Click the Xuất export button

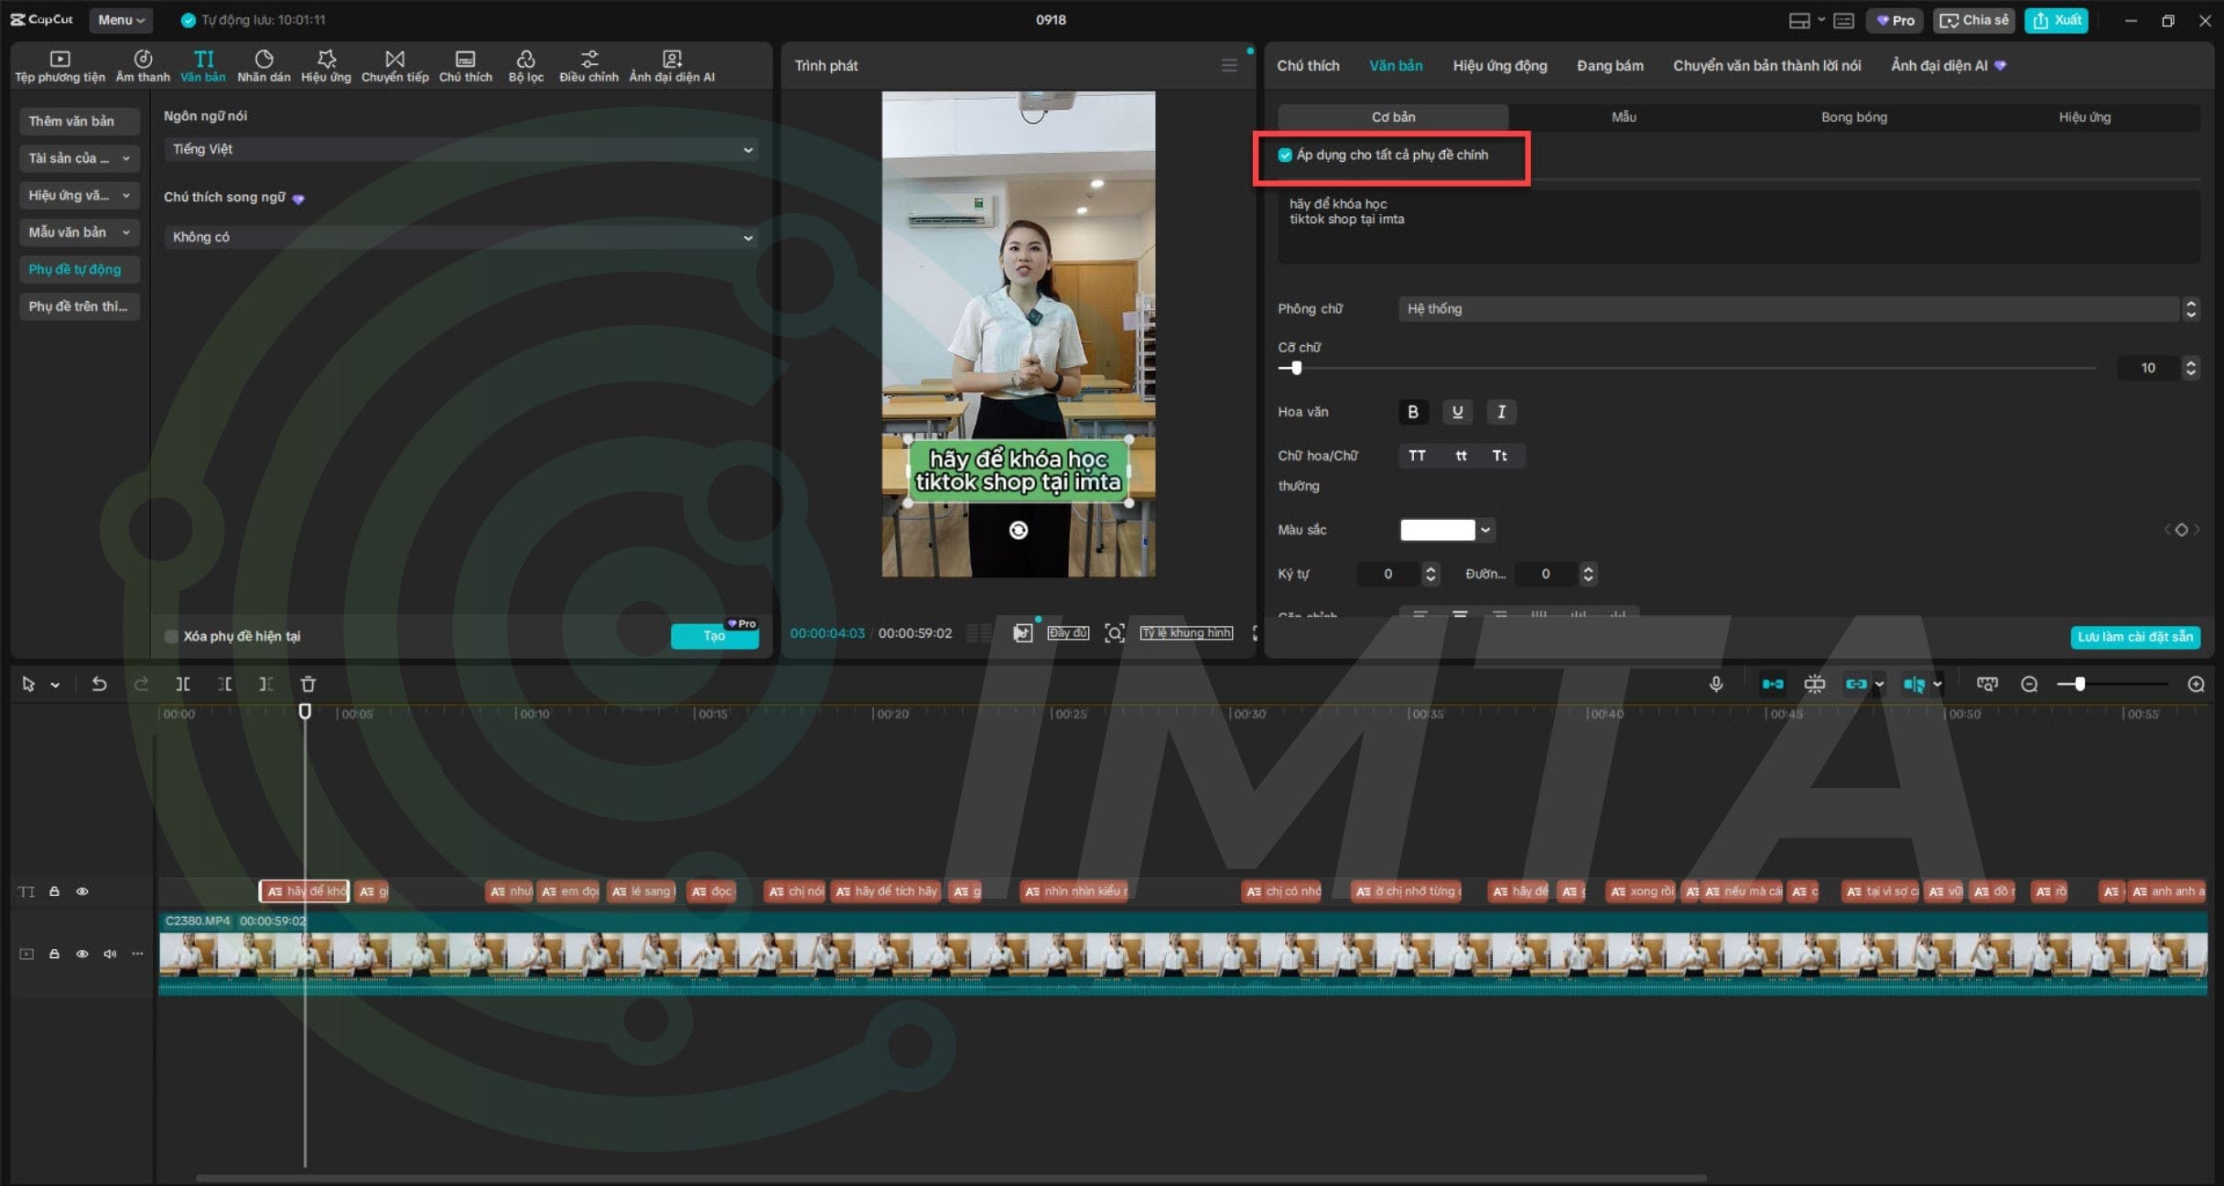tap(2057, 20)
